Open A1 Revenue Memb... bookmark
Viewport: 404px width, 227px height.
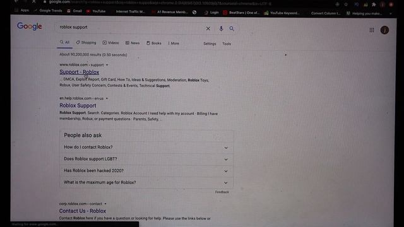tap(170, 12)
